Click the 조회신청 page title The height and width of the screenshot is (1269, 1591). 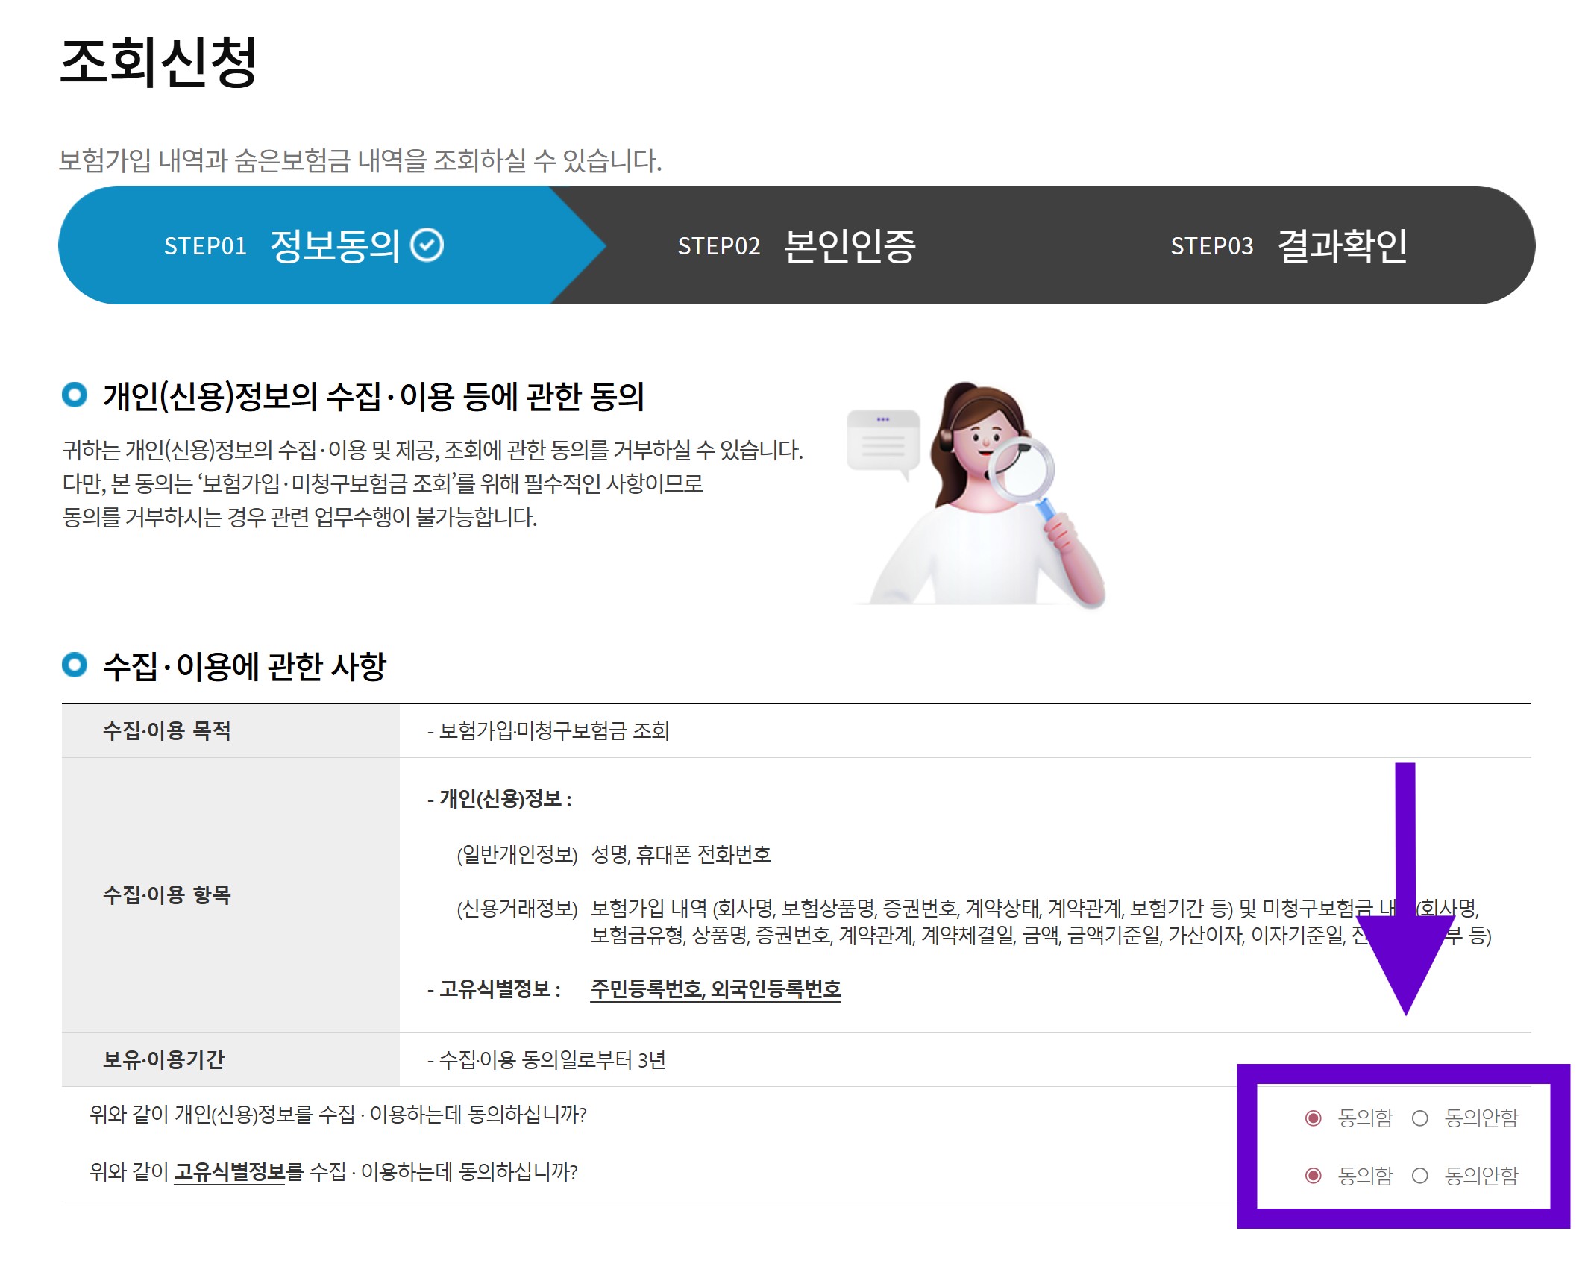pos(158,63)
